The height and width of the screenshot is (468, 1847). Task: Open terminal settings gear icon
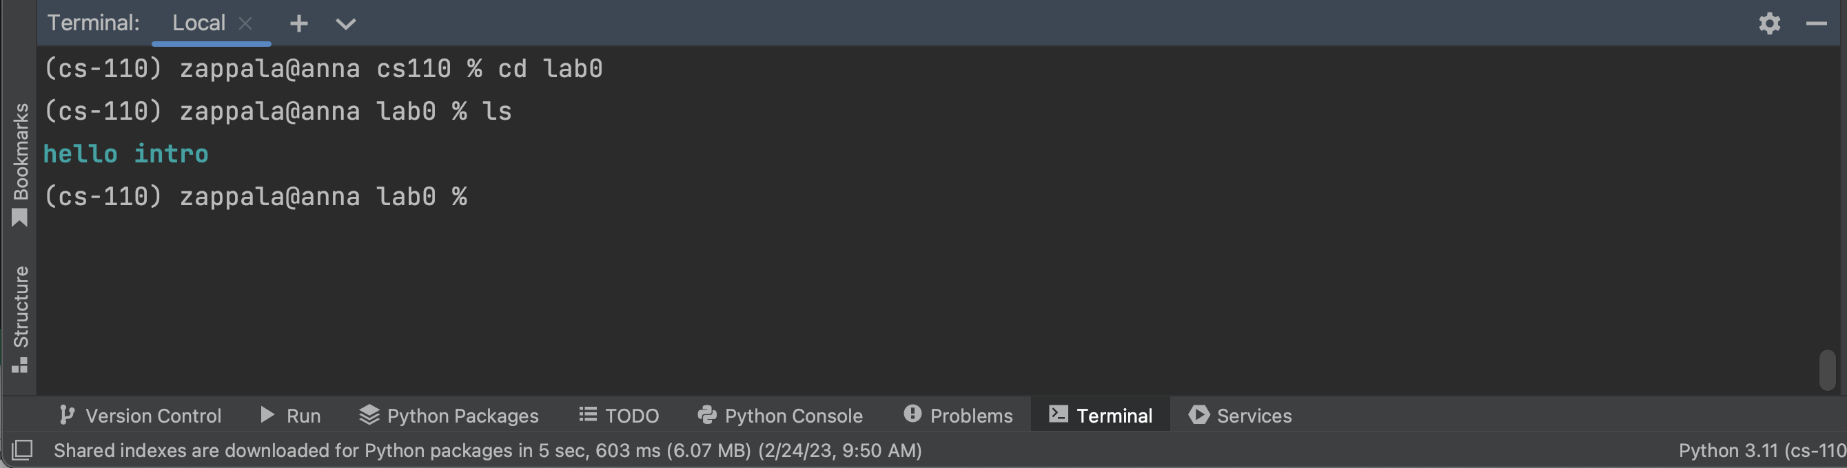point(1769,23)
